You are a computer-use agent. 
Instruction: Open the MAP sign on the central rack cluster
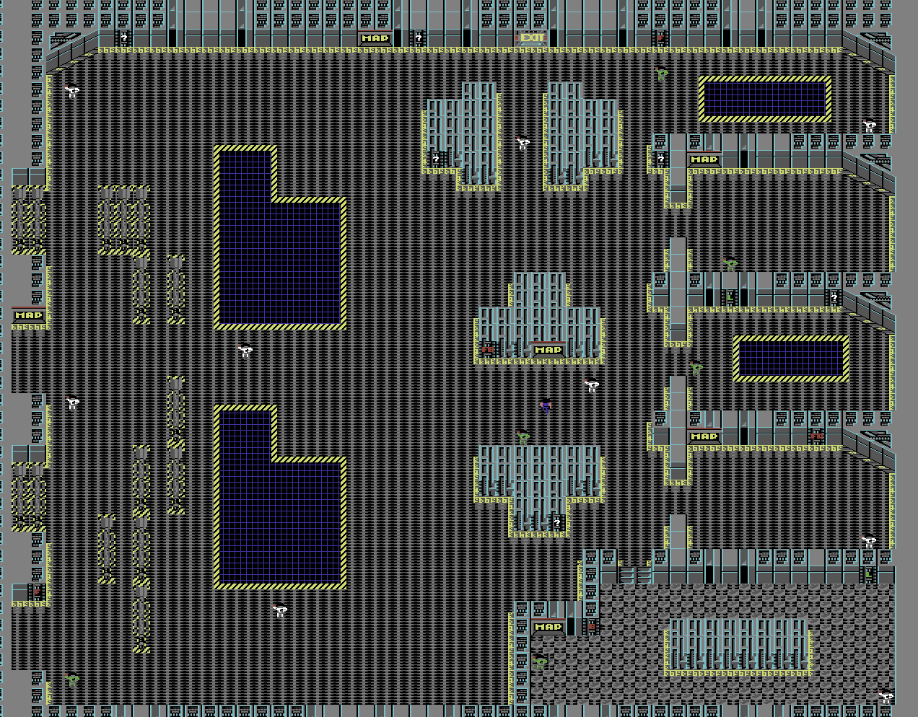(548, 350)
